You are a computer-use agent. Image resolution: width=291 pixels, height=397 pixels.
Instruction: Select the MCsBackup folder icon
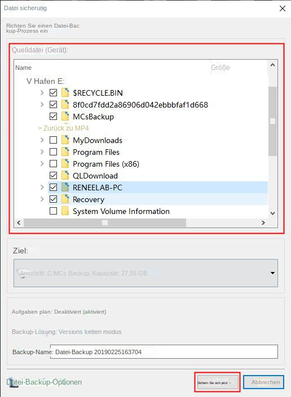pyautogui.click(x=65, y=117)
